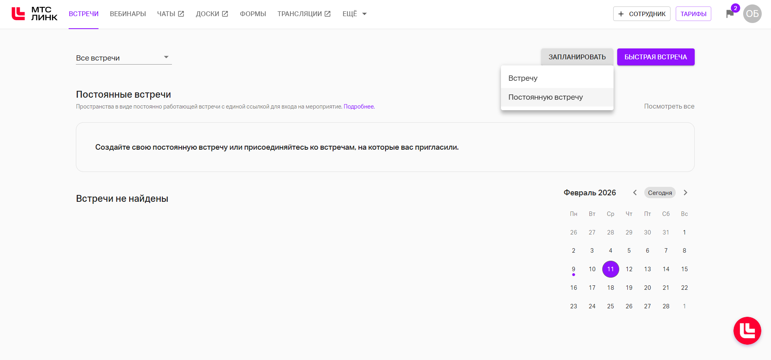Image resolution: width=771 pixels, height=360 pixels.
Task: Open Чаты in a new window
Action: (170, 14)
